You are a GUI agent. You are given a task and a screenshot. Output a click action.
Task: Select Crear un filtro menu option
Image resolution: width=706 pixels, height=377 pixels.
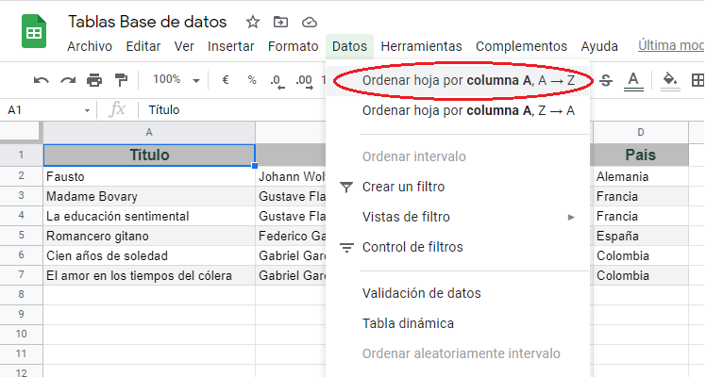coord(403,187)
